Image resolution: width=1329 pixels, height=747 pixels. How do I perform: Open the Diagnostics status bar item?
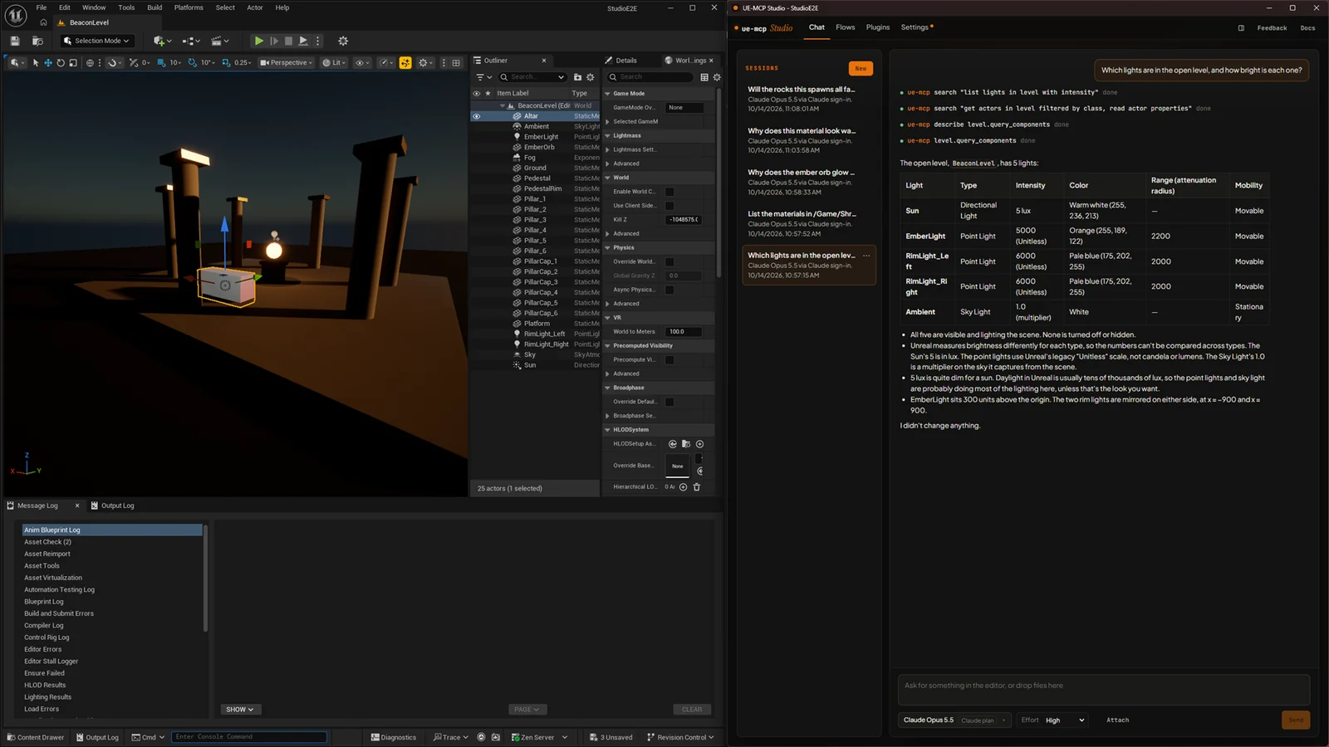point(394,737)
